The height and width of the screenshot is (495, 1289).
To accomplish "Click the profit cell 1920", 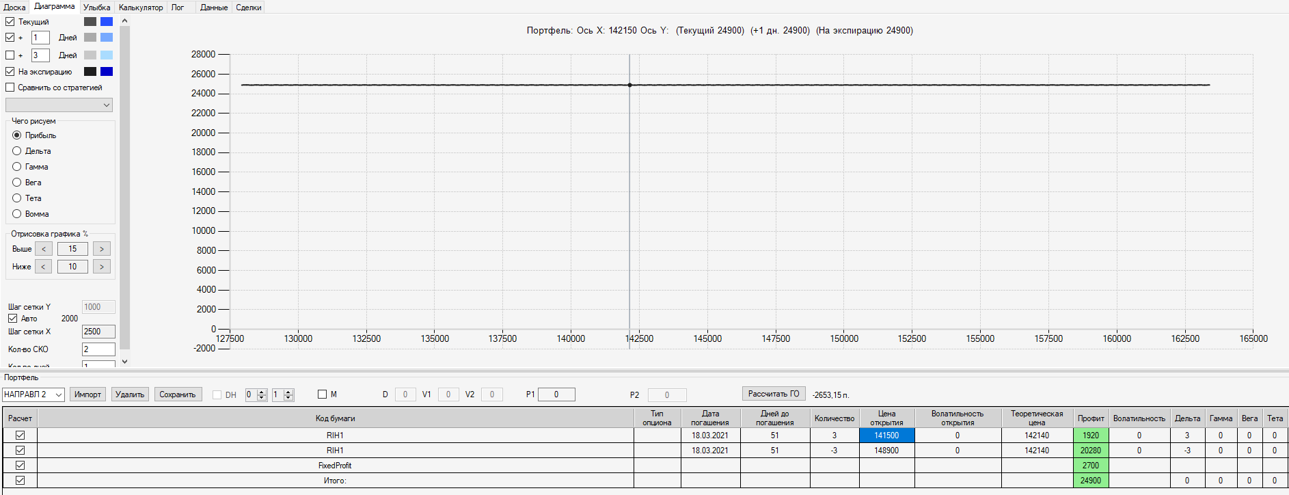I will pyautogui.click(x=1091, y=436).
